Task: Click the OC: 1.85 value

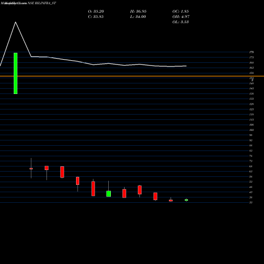Action: pos(181,12)
